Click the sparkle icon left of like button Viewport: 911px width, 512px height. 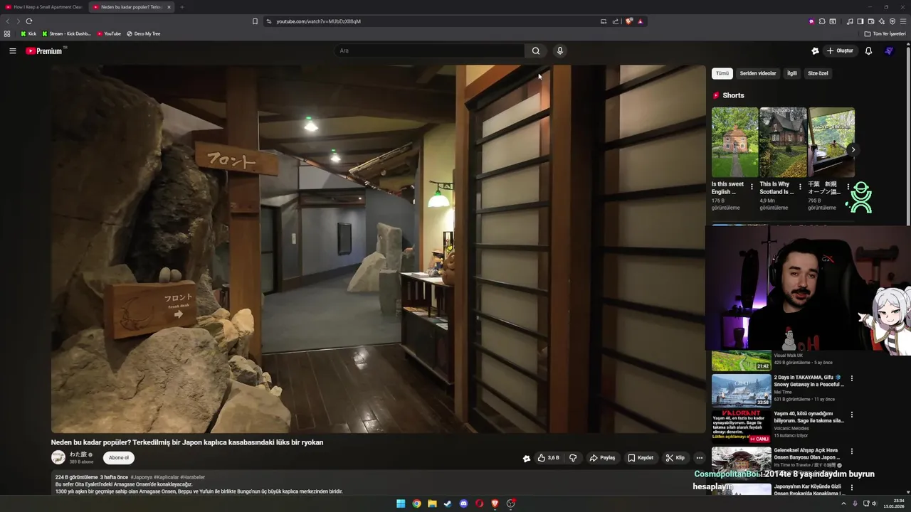pos(527,459)
